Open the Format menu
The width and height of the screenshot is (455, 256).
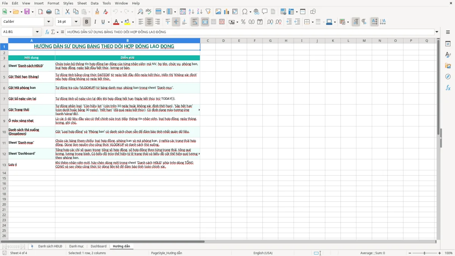53,3
